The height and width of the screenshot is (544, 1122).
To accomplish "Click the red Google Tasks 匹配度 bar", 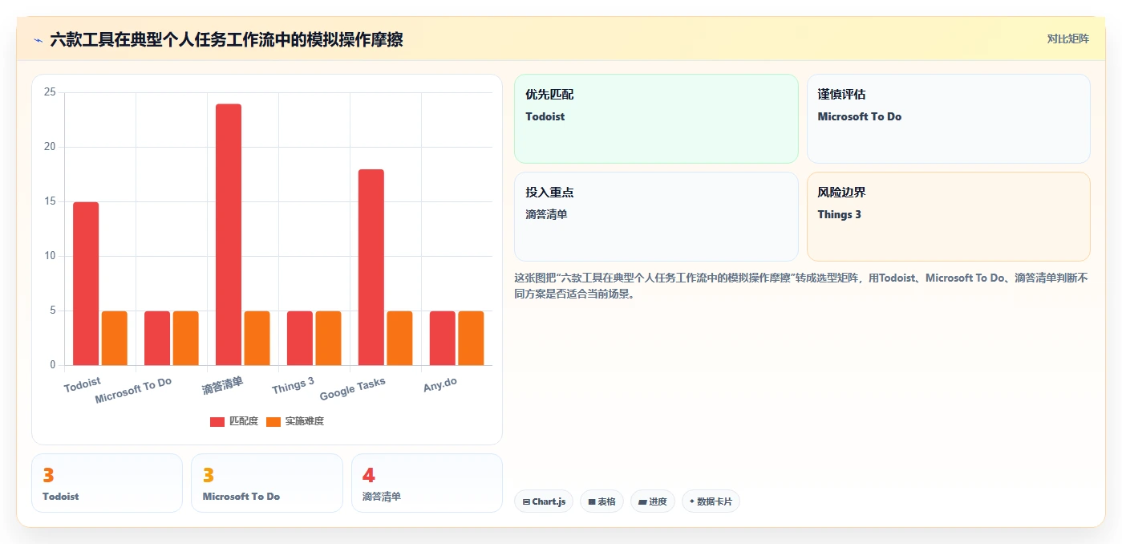I will tap(371, 267).
